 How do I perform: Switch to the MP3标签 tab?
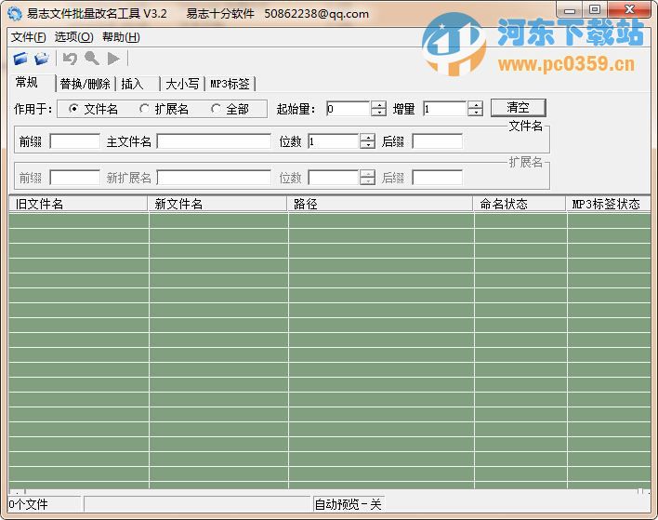tap(230, 84)
